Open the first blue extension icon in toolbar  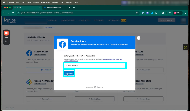click(x=143, y=13)
